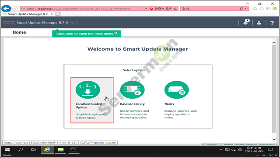Open Localhost Guided Update option
This screenshot has height=158, width=280.
click(92, 100)
